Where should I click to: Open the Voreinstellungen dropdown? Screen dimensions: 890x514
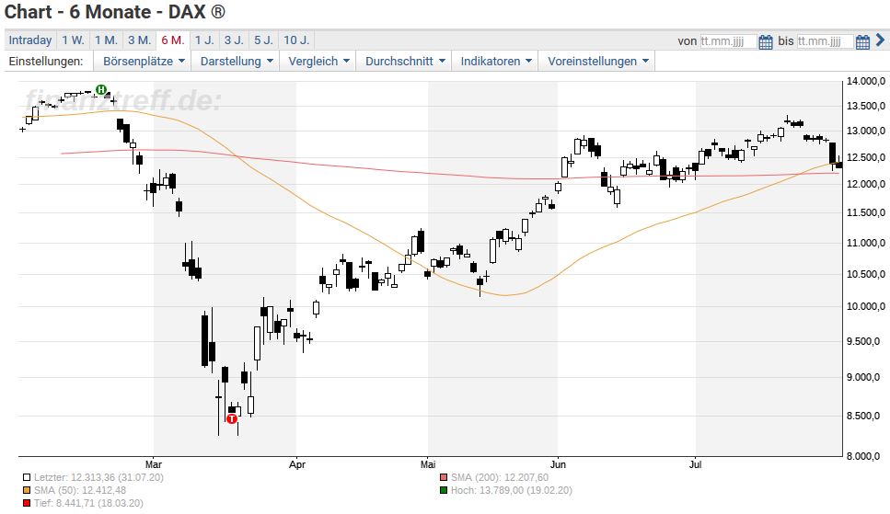tap(597, 62)
